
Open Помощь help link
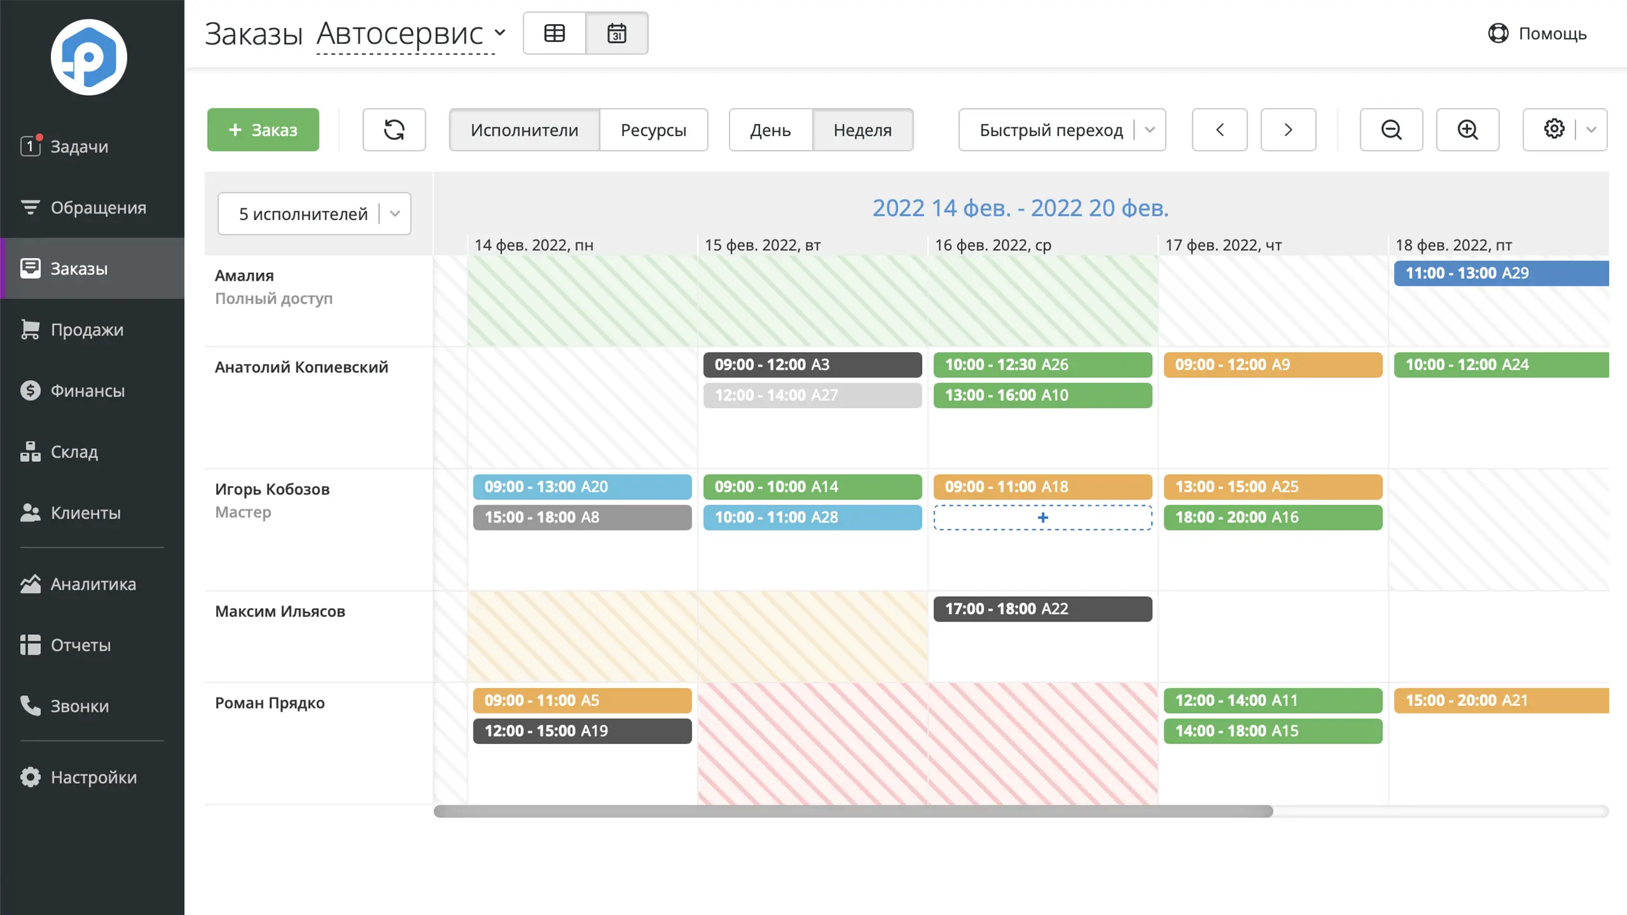tap(1537, 33)
